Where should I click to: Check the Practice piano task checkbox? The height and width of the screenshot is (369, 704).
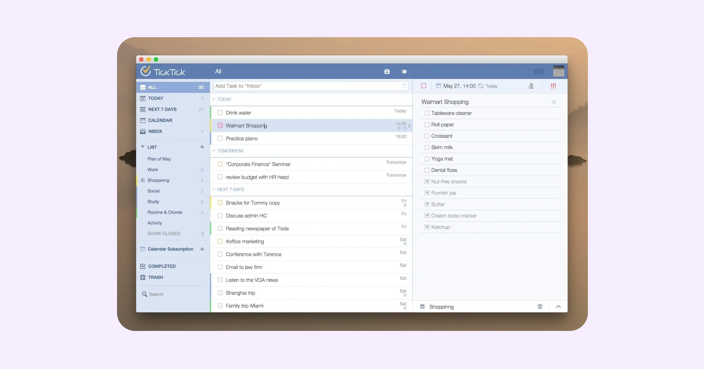click(x=220, y=139)
